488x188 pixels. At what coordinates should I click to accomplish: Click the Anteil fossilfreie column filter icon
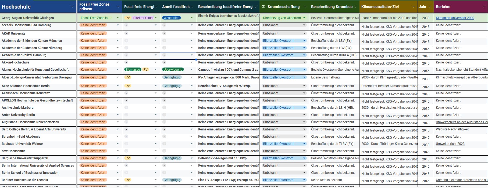tap(192, 7)
